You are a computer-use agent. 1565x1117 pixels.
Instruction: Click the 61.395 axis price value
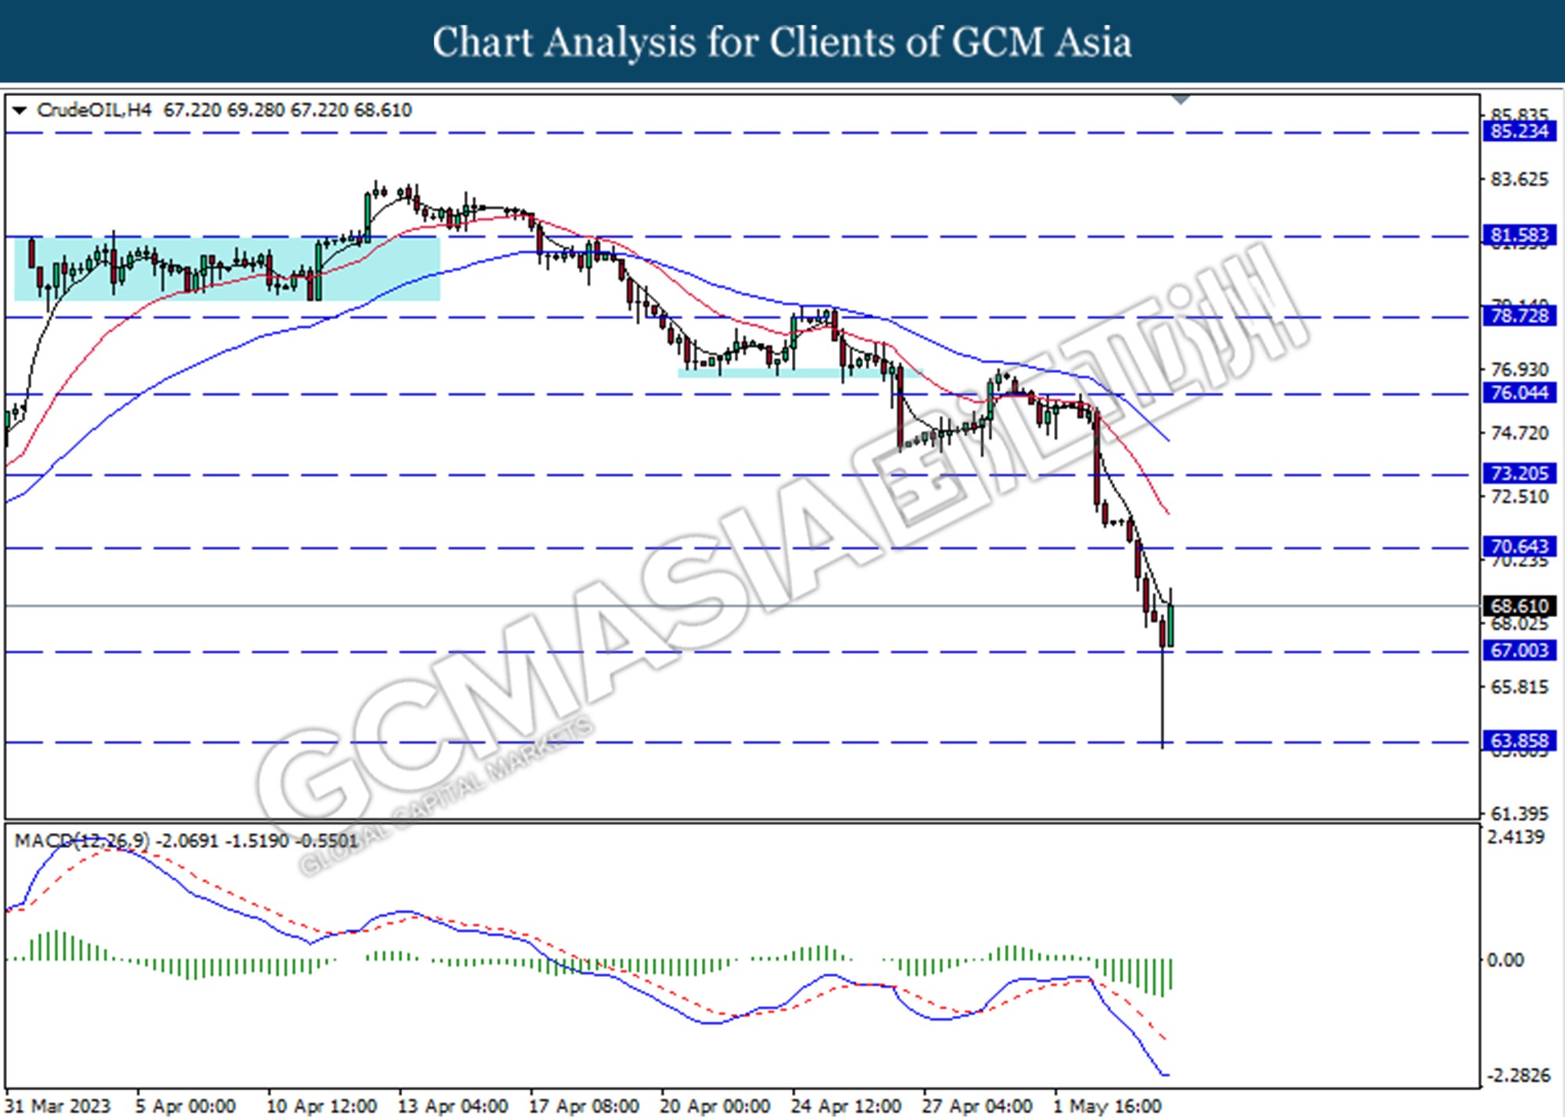click(1519, 814)
